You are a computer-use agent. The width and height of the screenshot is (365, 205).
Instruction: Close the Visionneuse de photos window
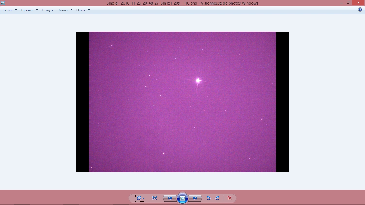pyautogui.click(x=358, y=3)
